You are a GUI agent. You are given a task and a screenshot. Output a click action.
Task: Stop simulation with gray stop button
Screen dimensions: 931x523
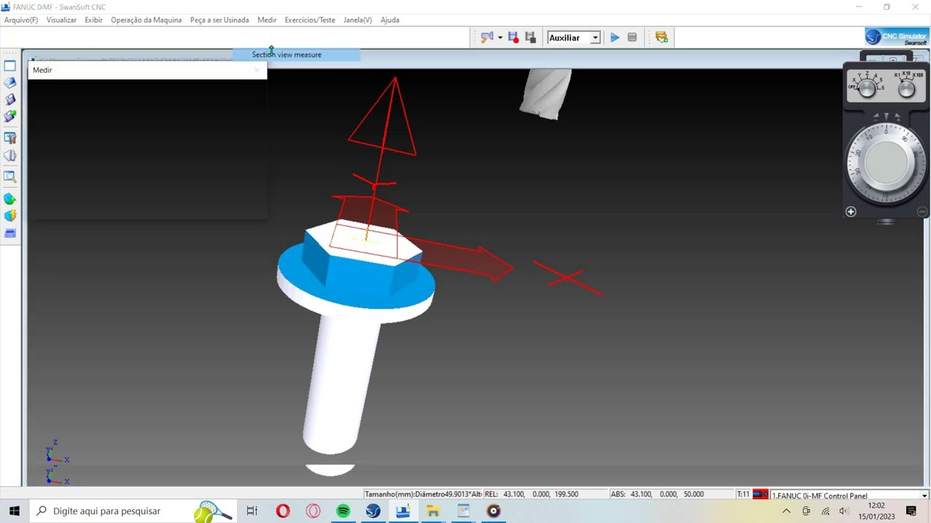pyautogui.click(x=632, y=37)
